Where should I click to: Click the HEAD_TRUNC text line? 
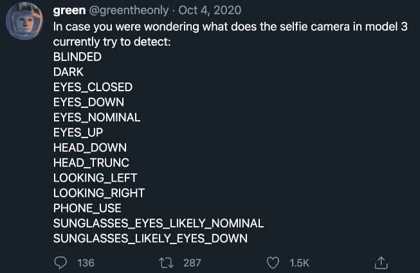[x=91, y=163]
